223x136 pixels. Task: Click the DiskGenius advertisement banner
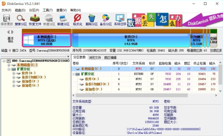coord(175,20)
